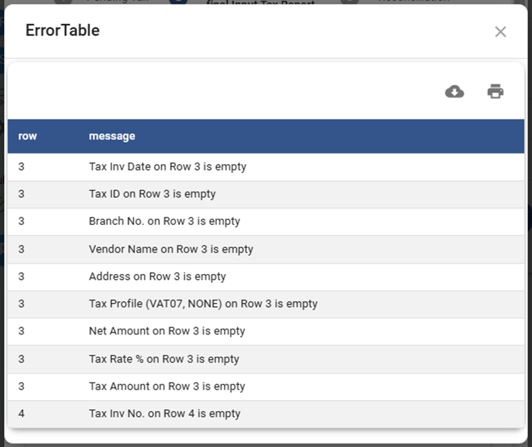This screenshot has height=447, width=532.
Task: Sort by the message column header
Action: pos(112,136)
